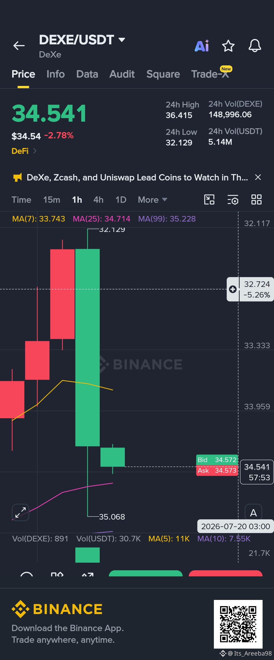Switch to the Audit tab
The width and height of the screenshot is (274, 660).
point(122,74)
